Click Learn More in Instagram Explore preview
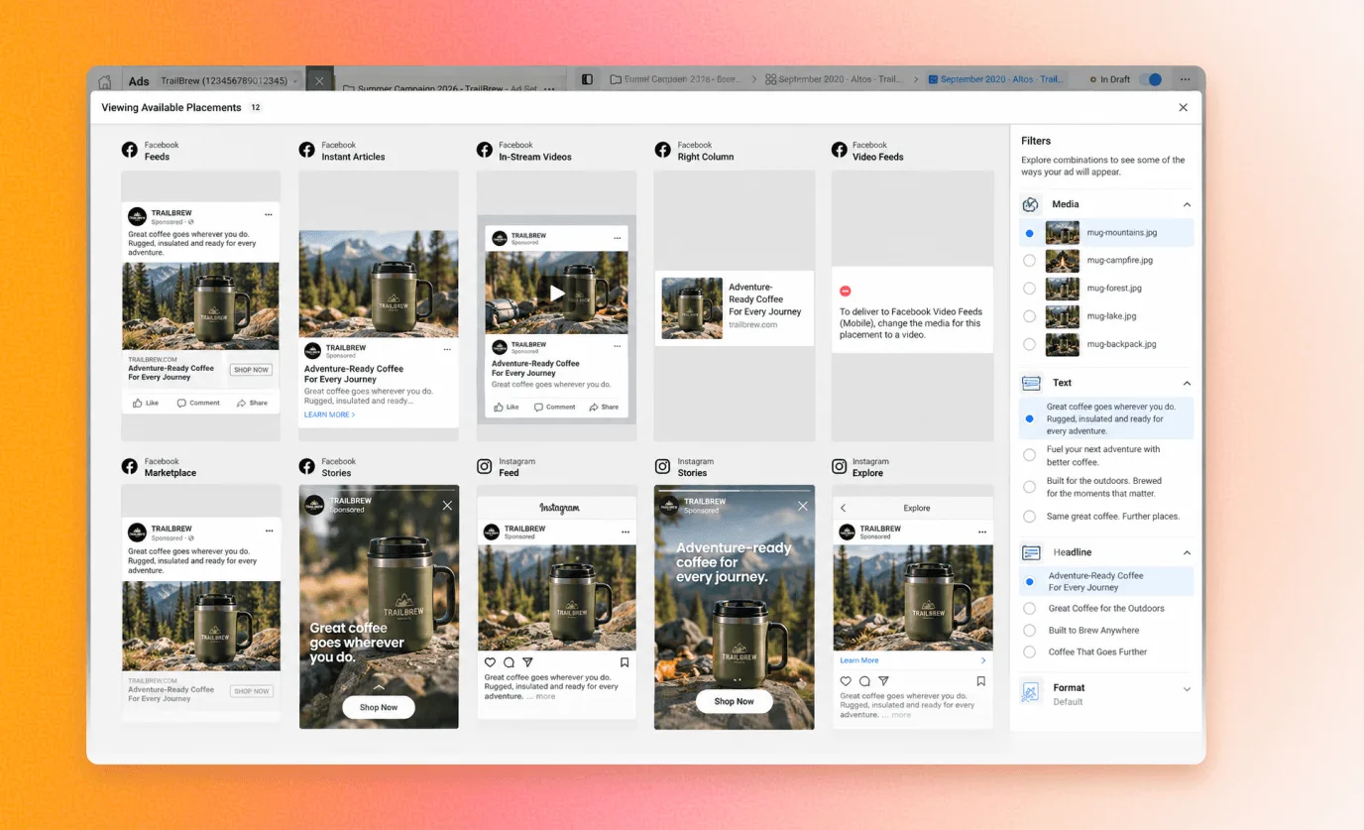This screenshot has height=830, width=1364. pos(858,660)
